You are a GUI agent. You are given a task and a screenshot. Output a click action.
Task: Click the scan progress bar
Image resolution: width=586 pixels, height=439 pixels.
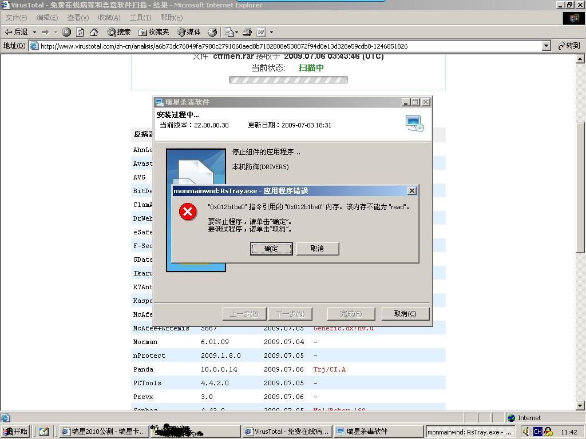click(288, 80)
